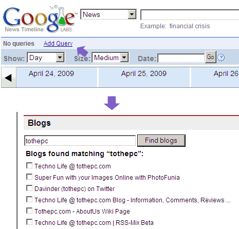Viewport: 239px width, 229px height.
Task: Expand the Size Medium dropdown
Action: 124,58
